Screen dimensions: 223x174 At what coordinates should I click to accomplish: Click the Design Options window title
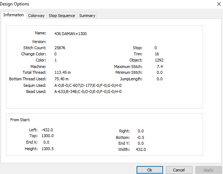(x=15, y=4)
